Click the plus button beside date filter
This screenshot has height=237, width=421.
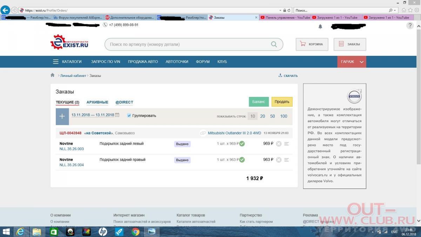coord(62,117)
